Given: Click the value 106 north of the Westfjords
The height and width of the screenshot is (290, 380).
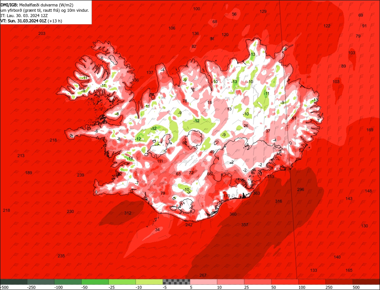Looking at the screenshot, I should point(172,28).
